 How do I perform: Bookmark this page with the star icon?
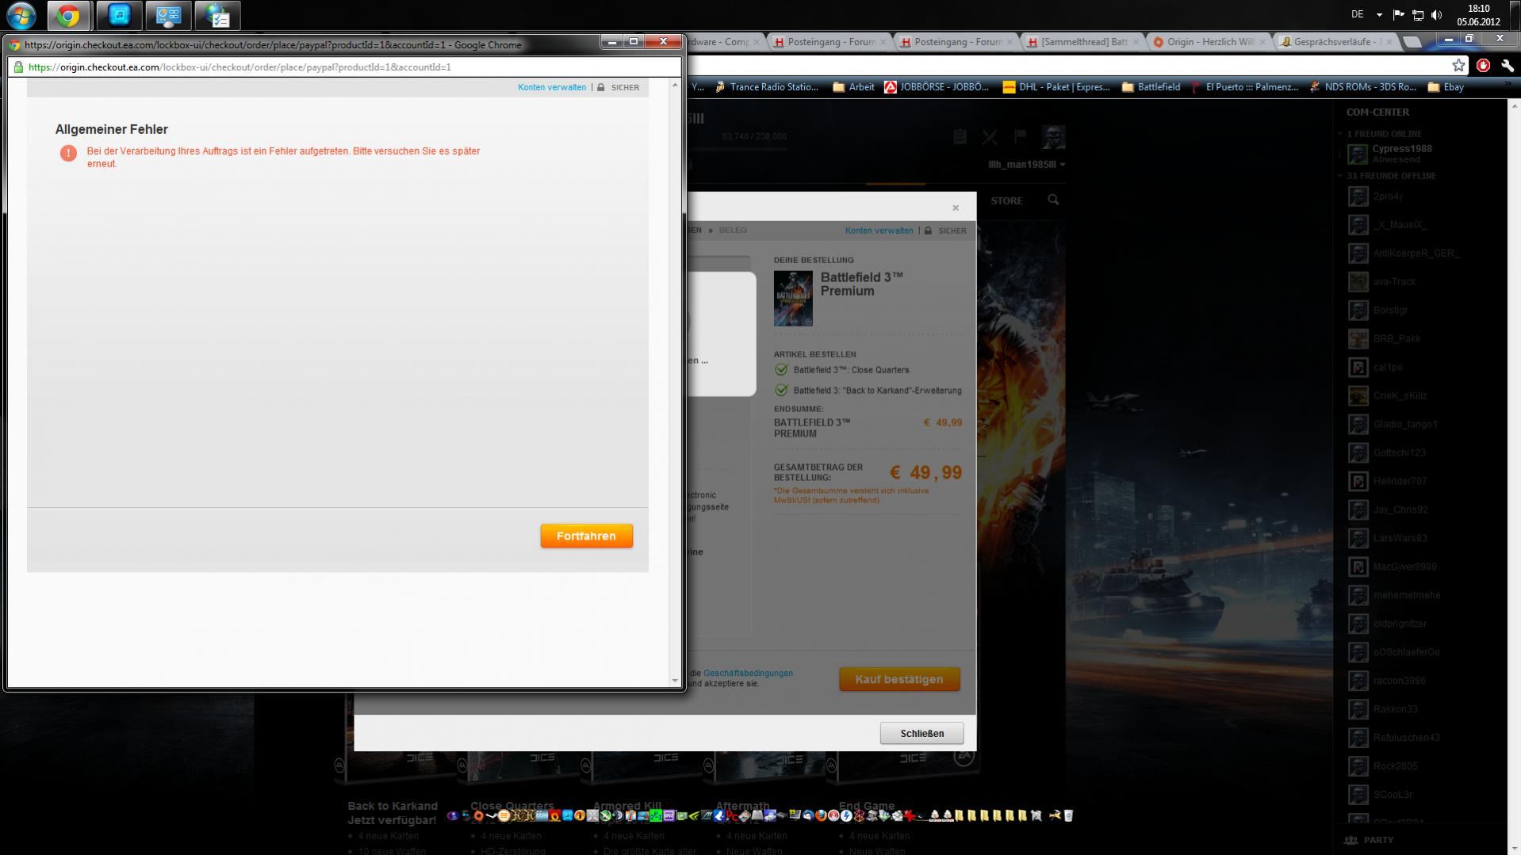[1458, 66]
